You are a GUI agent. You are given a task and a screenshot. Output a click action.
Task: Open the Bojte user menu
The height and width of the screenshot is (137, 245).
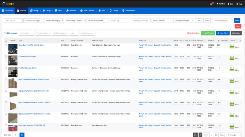click(x=231, y=4)
